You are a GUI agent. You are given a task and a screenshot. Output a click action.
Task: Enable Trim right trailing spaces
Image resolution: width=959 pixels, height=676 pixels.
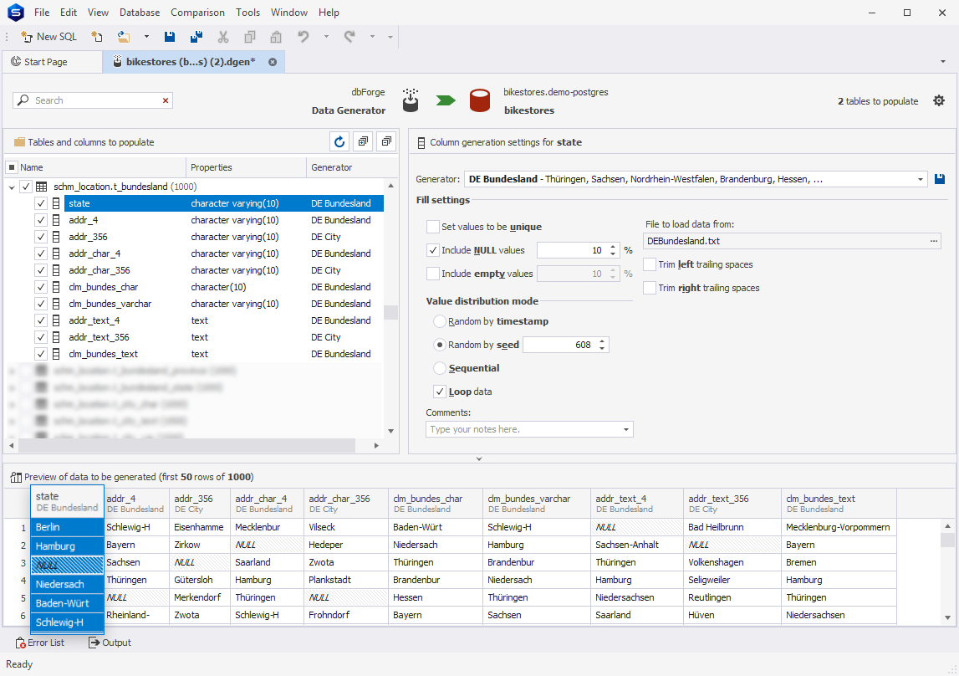tap(650, 288)
